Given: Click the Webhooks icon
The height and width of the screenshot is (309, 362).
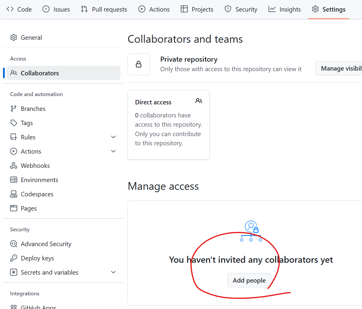Looking at the screenshot, I should coord(14,165).
